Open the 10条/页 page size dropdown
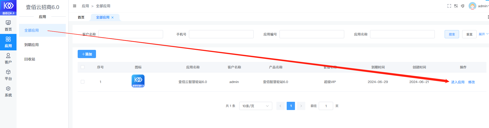Image resolution: width=489 pixels, height=128 pixels. click(255, 106)
